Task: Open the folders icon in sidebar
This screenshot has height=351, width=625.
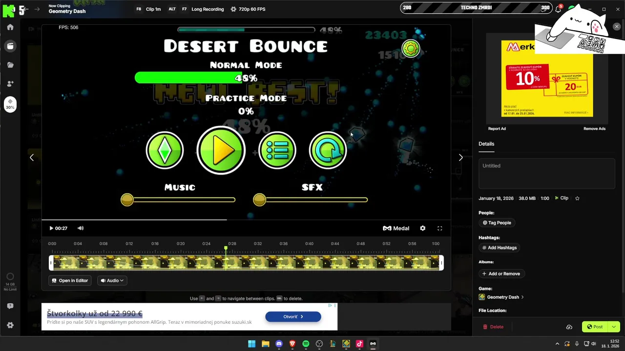Action: (x=10, y=65)
